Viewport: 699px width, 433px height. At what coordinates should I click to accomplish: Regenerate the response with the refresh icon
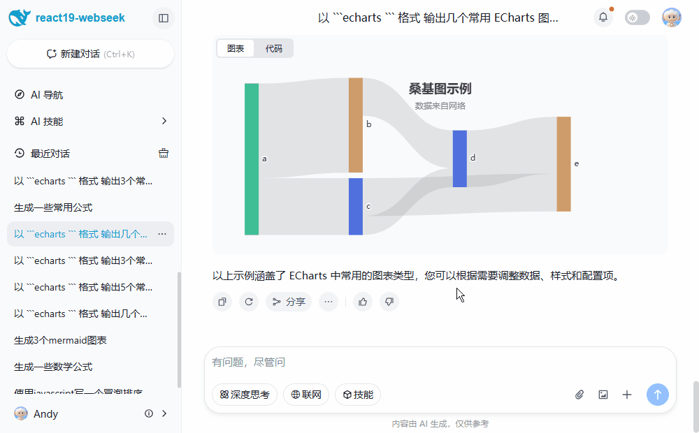coord(249,302)
